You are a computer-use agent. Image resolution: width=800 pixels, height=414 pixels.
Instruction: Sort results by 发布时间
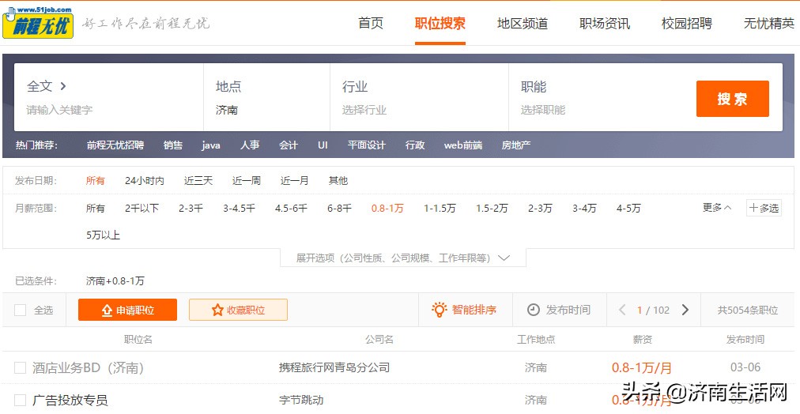coord(559,310)
